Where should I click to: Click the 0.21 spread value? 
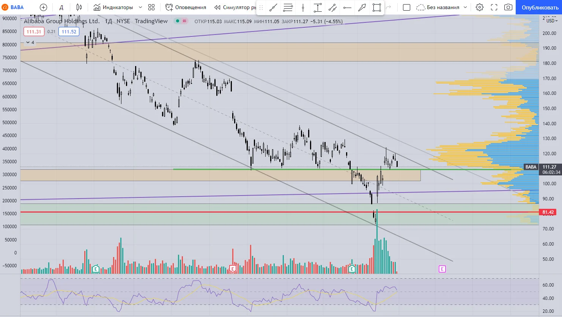click(51, 32)
